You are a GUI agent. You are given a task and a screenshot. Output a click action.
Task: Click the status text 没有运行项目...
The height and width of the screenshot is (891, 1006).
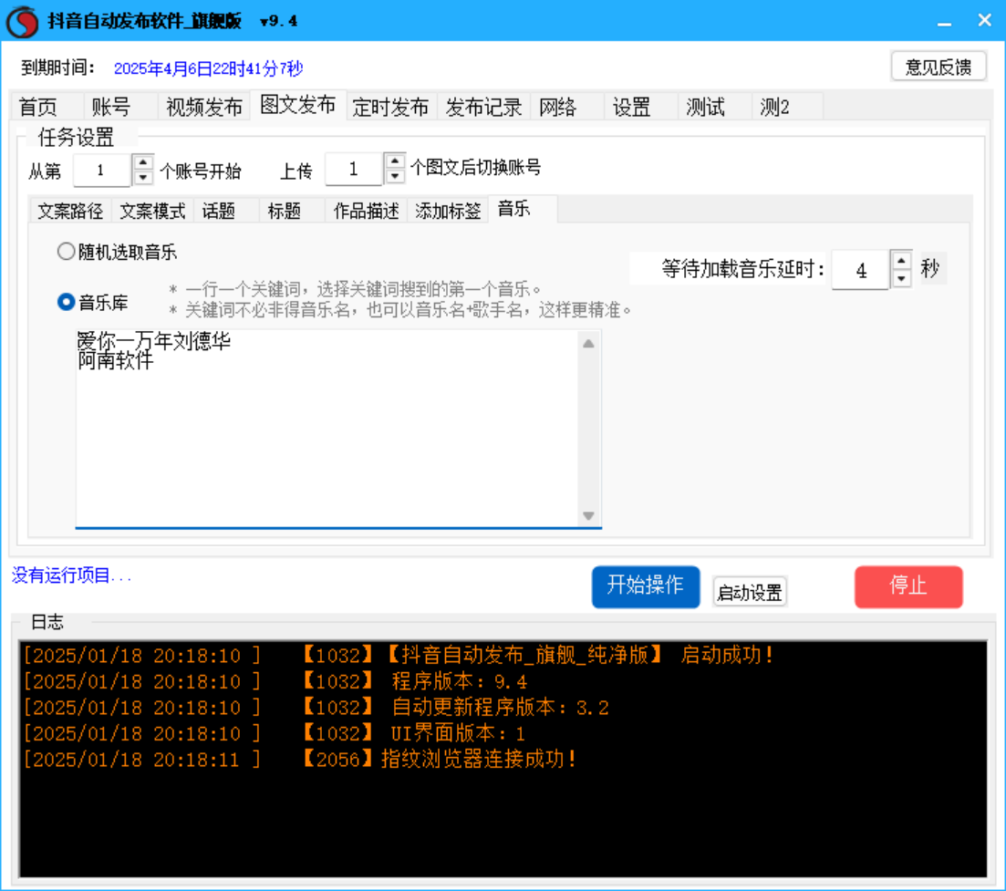pos(71,575)
